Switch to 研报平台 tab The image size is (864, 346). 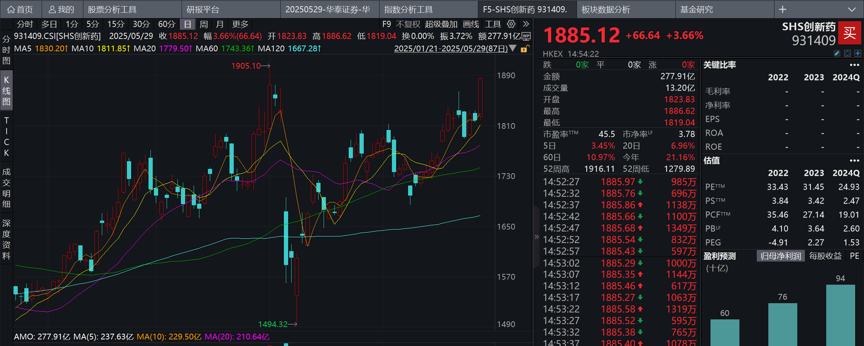(231, 9)
